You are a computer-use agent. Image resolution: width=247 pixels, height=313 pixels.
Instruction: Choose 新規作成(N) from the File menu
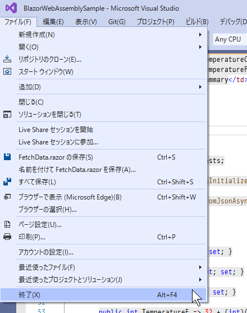103,35
